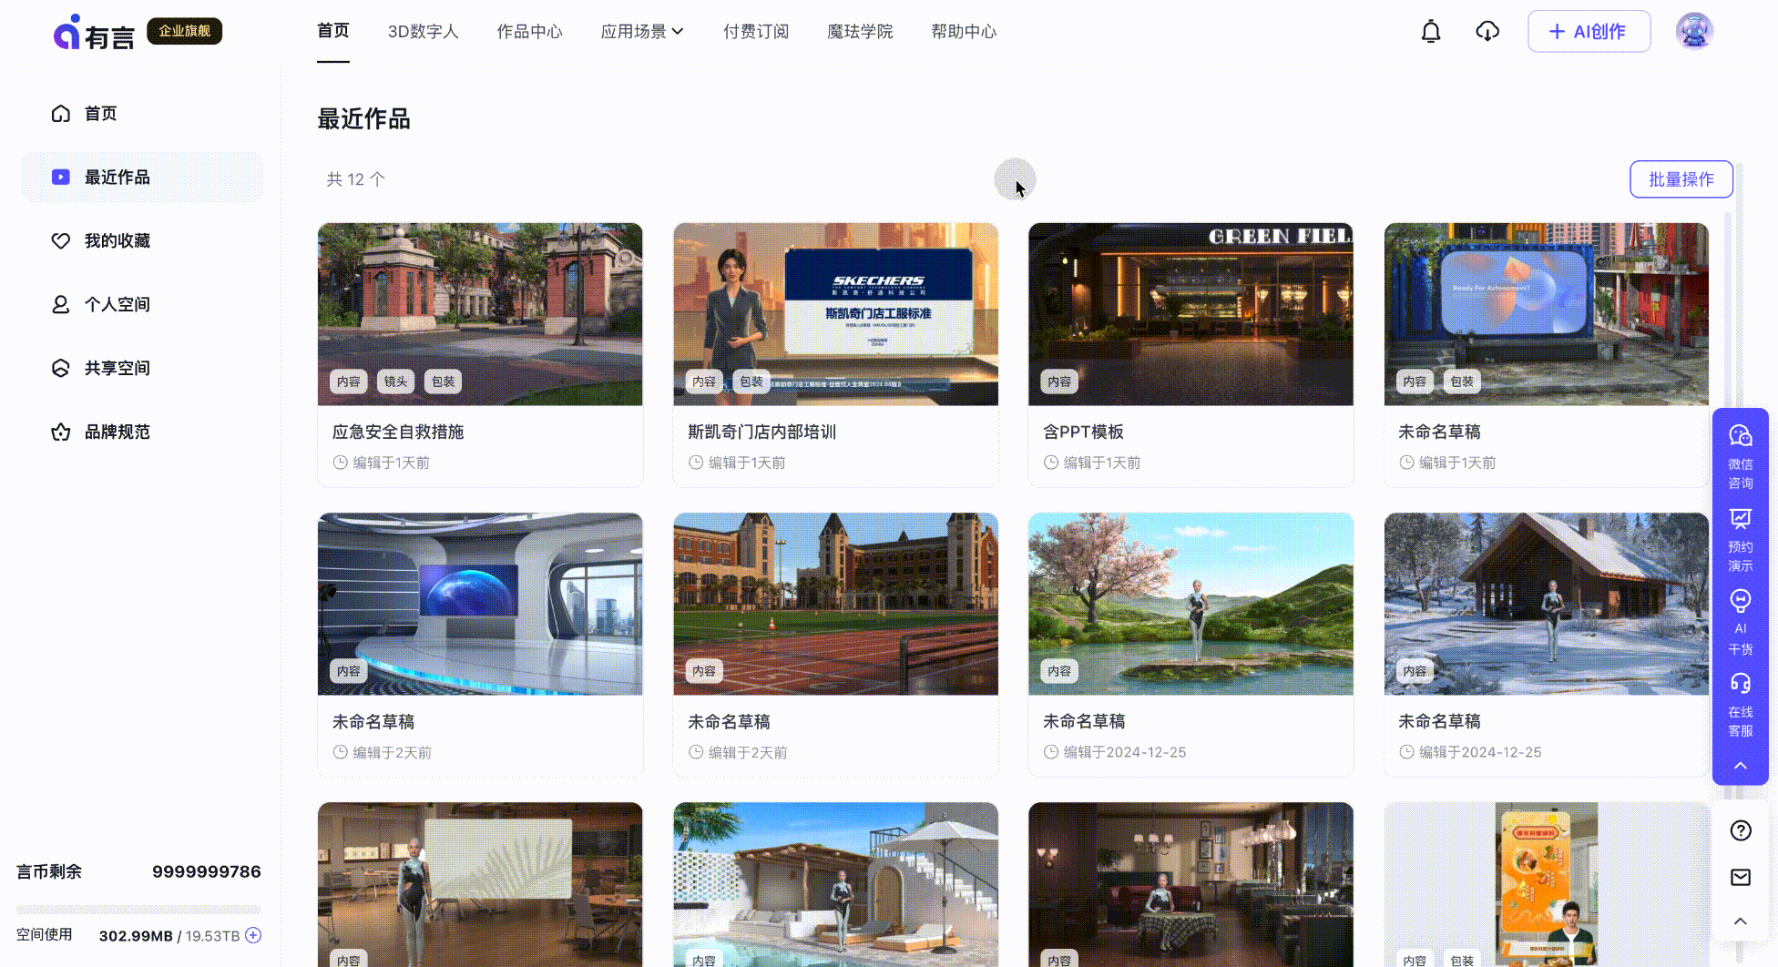Image resolution: width=1778 pixels, height=967 pixels.
Task: Open the snowy cabin draft thumbnail
Action: [1547, 604]
